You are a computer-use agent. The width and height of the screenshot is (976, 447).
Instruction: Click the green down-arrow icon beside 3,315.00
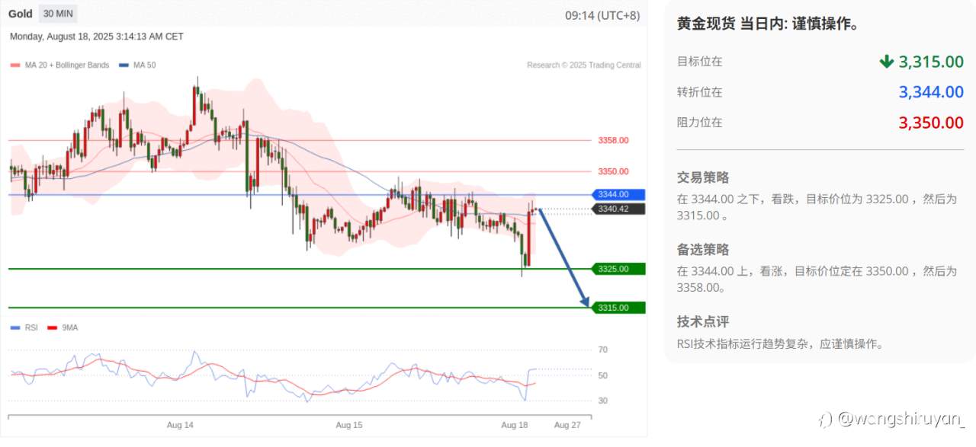click(x=886, y=62)
